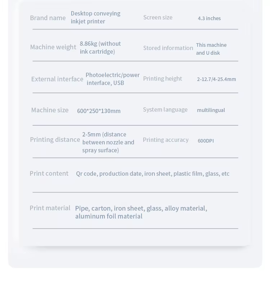Click the "Machine size" label
The width and height of the screenshot is (270, 283).
tap(50, 110)
